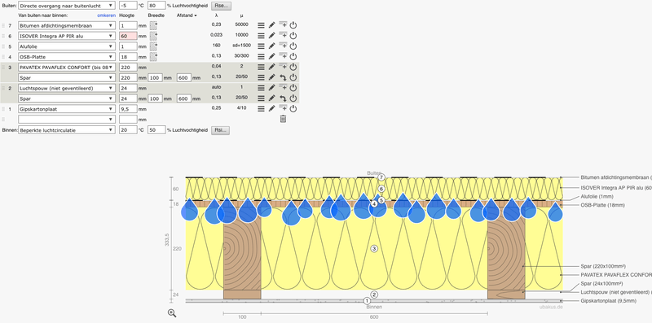652x323 pixels.
Task: Click layer marker 3 in the cross-section drawing
Action: (374, 249)
